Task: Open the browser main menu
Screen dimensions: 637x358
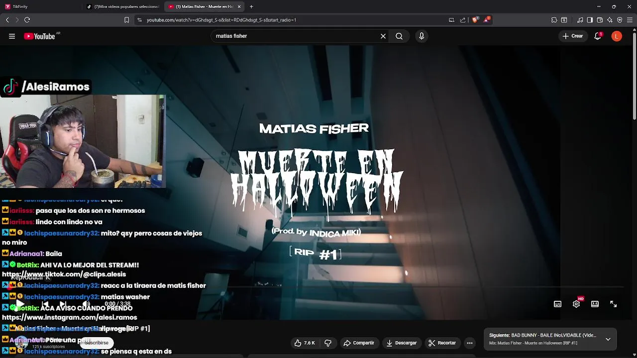Action: click(x=630, y=20)
